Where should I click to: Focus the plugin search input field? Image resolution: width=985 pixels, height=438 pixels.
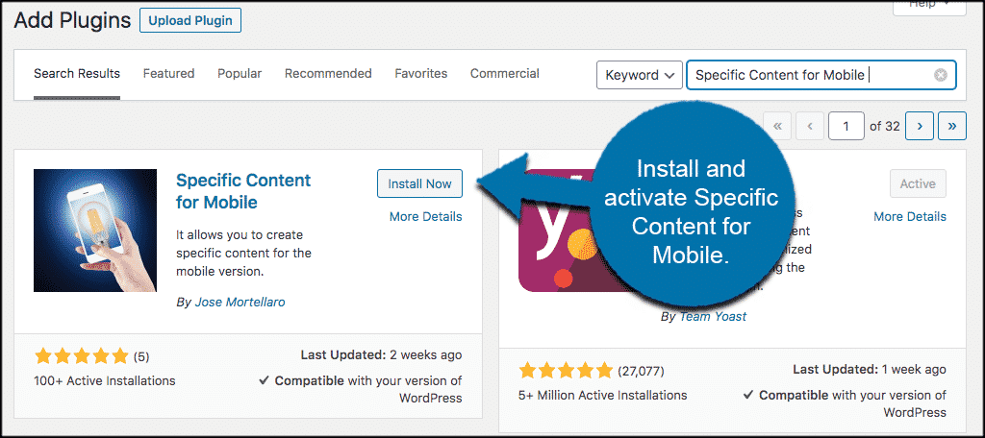tap(821, 75)
